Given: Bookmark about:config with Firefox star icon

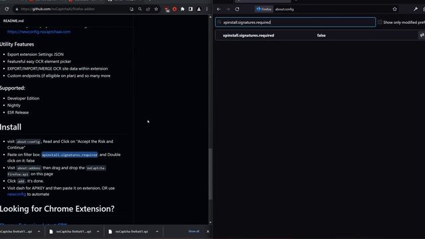Looking at the screenshot, I should coord(394,9).
